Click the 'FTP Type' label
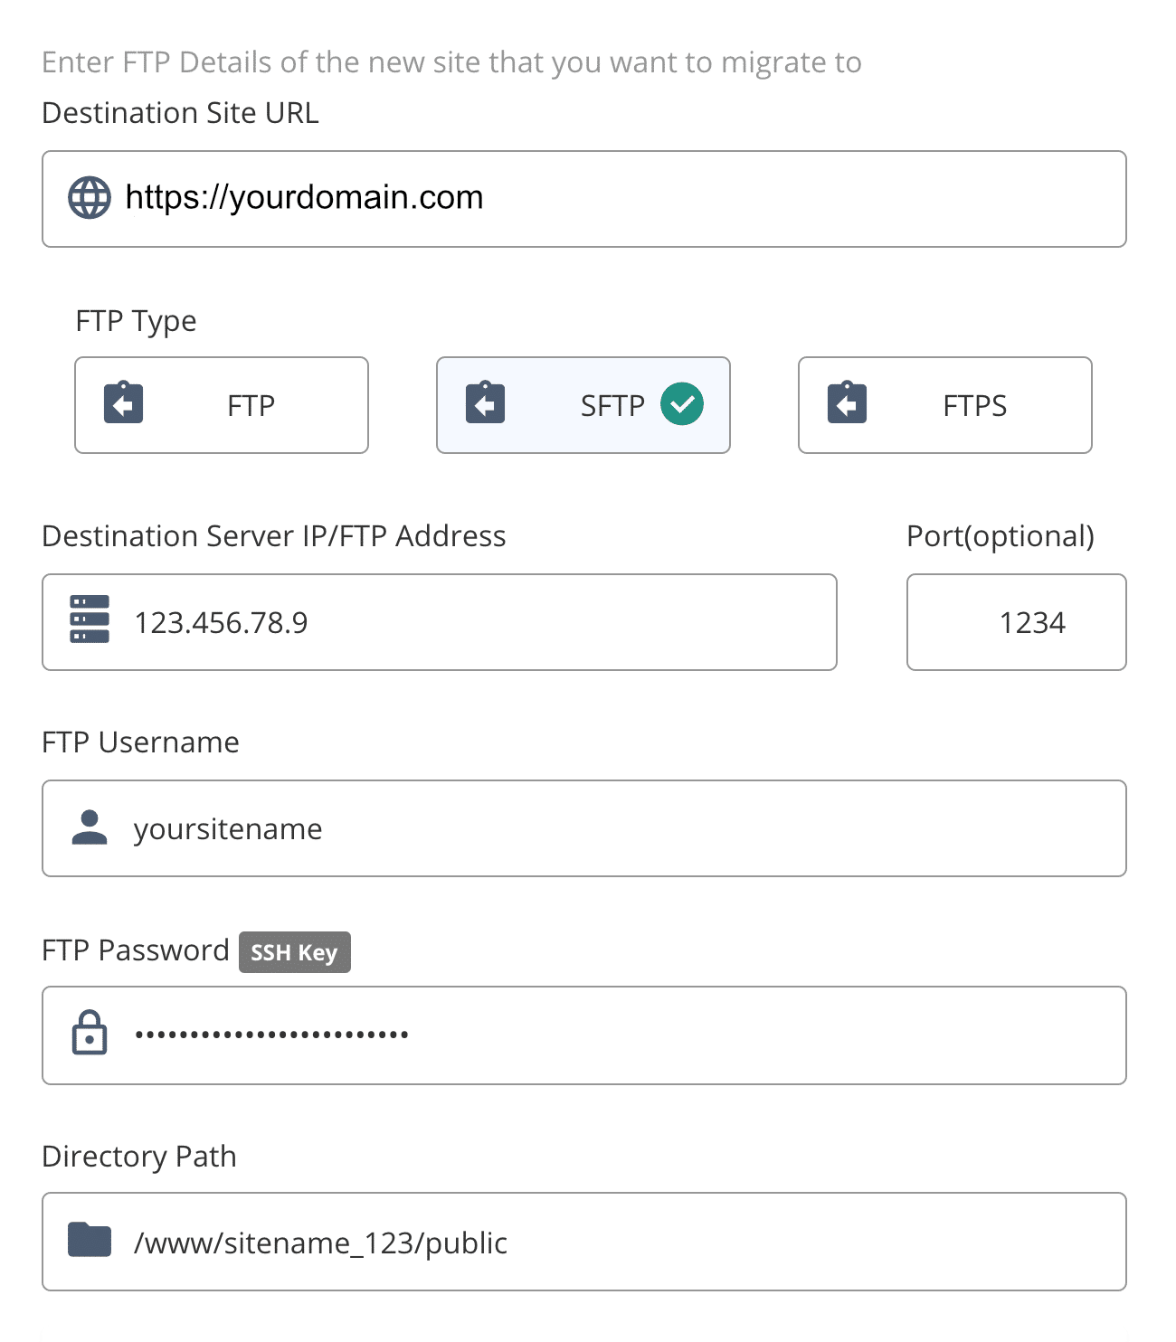 (x=137, y=321)
